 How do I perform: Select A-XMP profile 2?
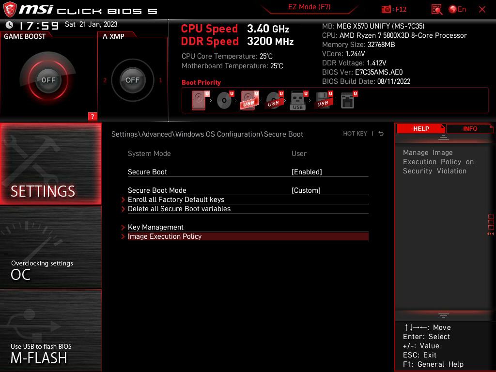click(x=105, y=80)
